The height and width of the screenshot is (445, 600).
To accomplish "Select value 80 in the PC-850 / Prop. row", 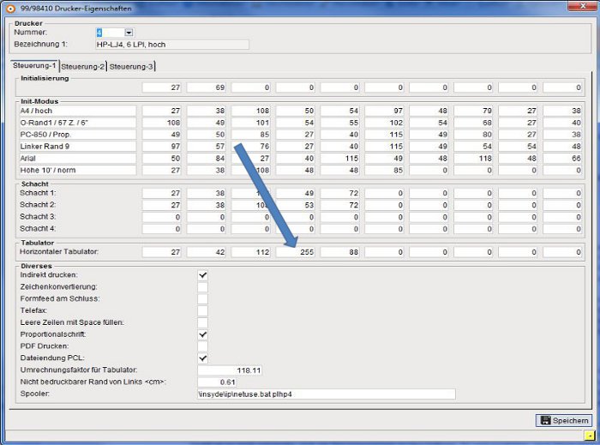I will pos(474,135).
